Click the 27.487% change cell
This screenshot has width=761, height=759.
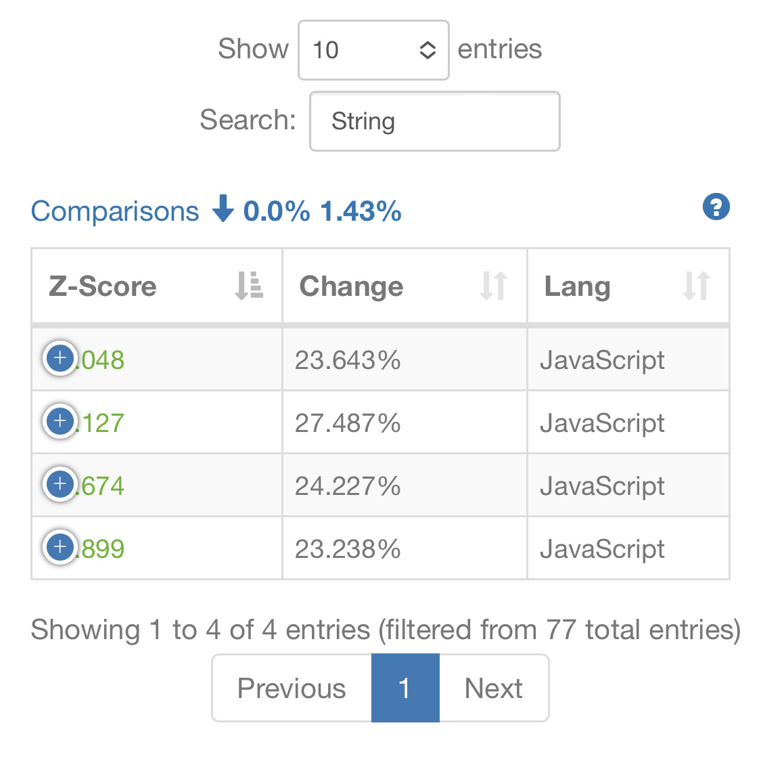click(405, 422)
